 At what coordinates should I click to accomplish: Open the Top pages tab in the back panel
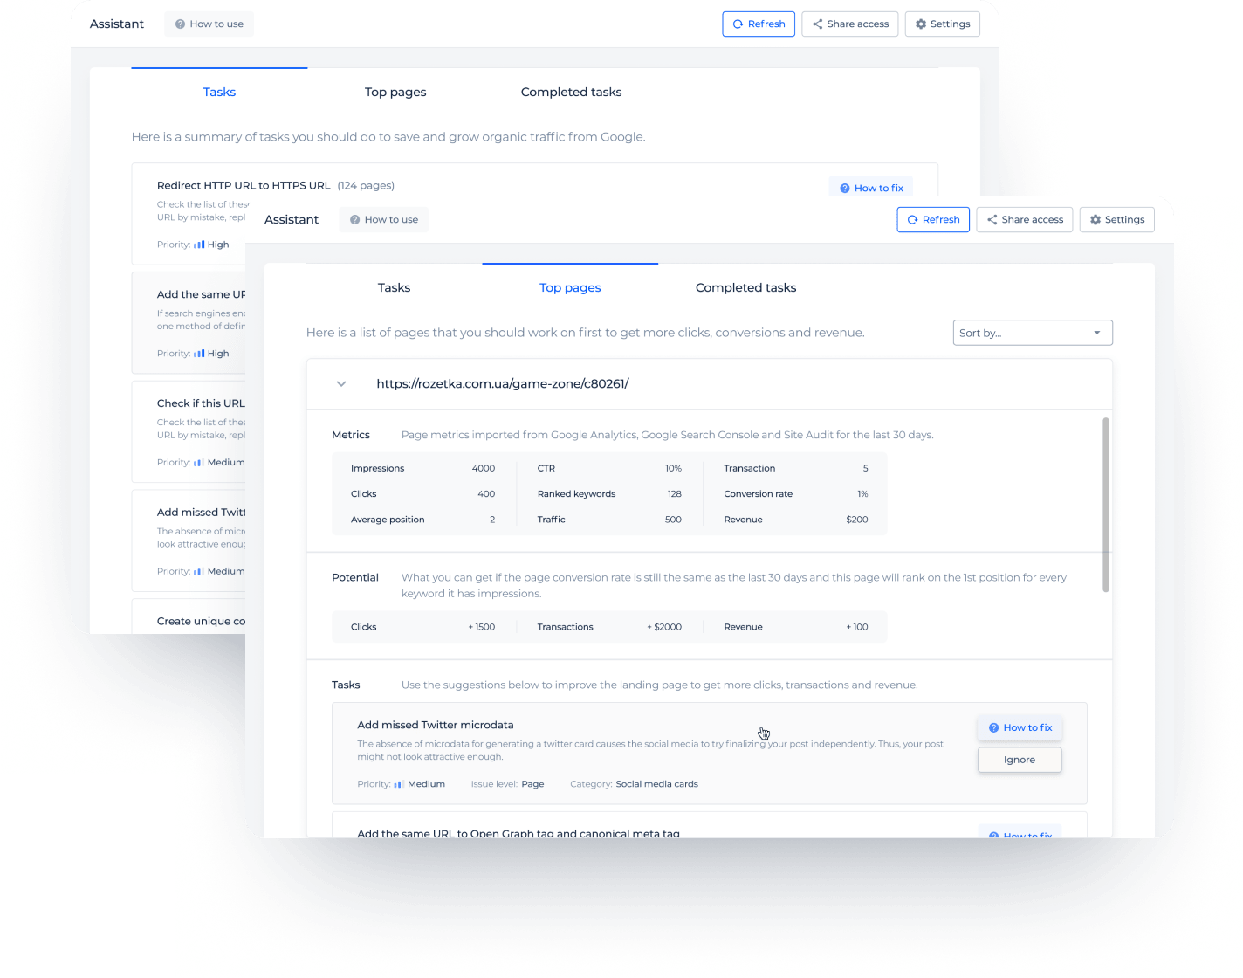395,92
